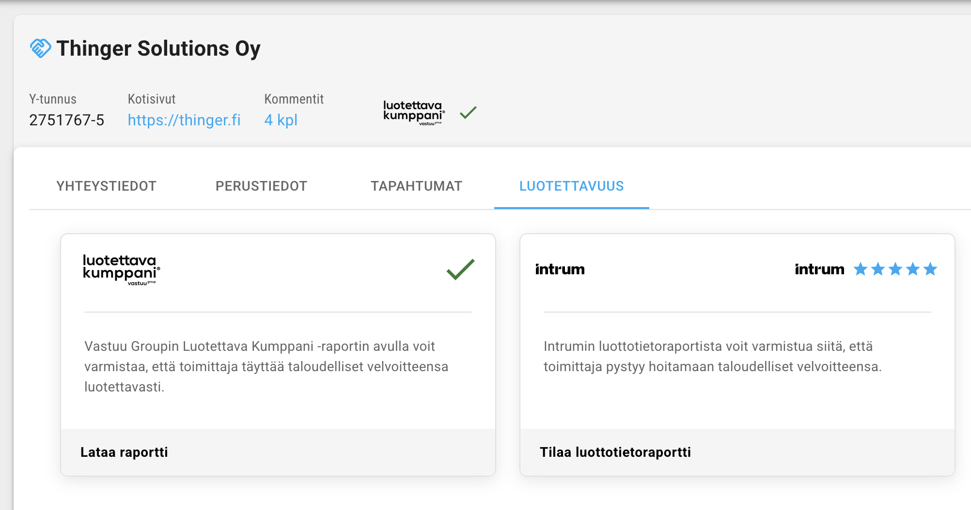Click the handshake icon beside Thinger Solutions Oy
Image resolution: width=971 pixels, height=510 pixels.
pos(40,48)
